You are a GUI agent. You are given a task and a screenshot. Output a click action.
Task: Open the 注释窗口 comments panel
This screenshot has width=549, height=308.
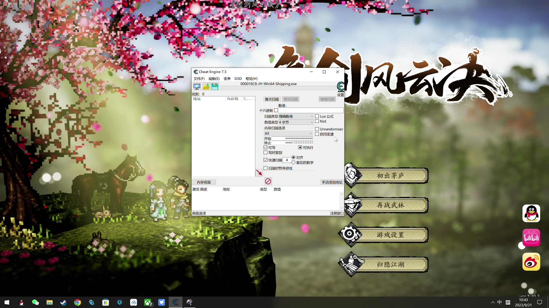coord(337,213)
